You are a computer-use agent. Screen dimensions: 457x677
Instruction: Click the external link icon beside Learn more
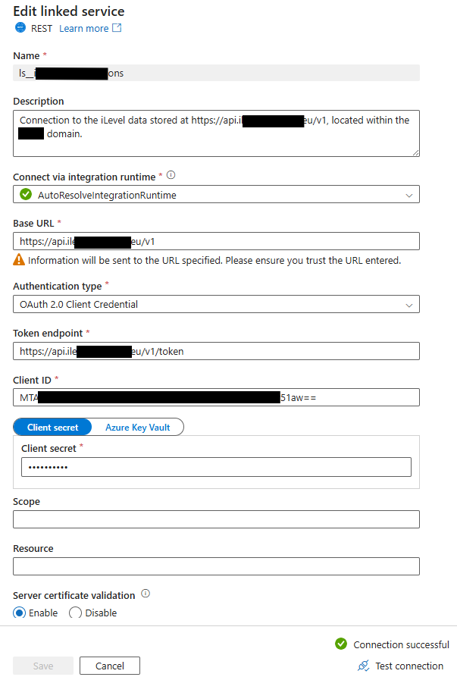point(117,28)
